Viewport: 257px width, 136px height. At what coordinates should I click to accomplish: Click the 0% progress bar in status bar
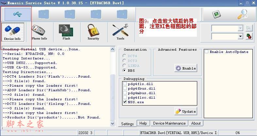click(237, 133)
